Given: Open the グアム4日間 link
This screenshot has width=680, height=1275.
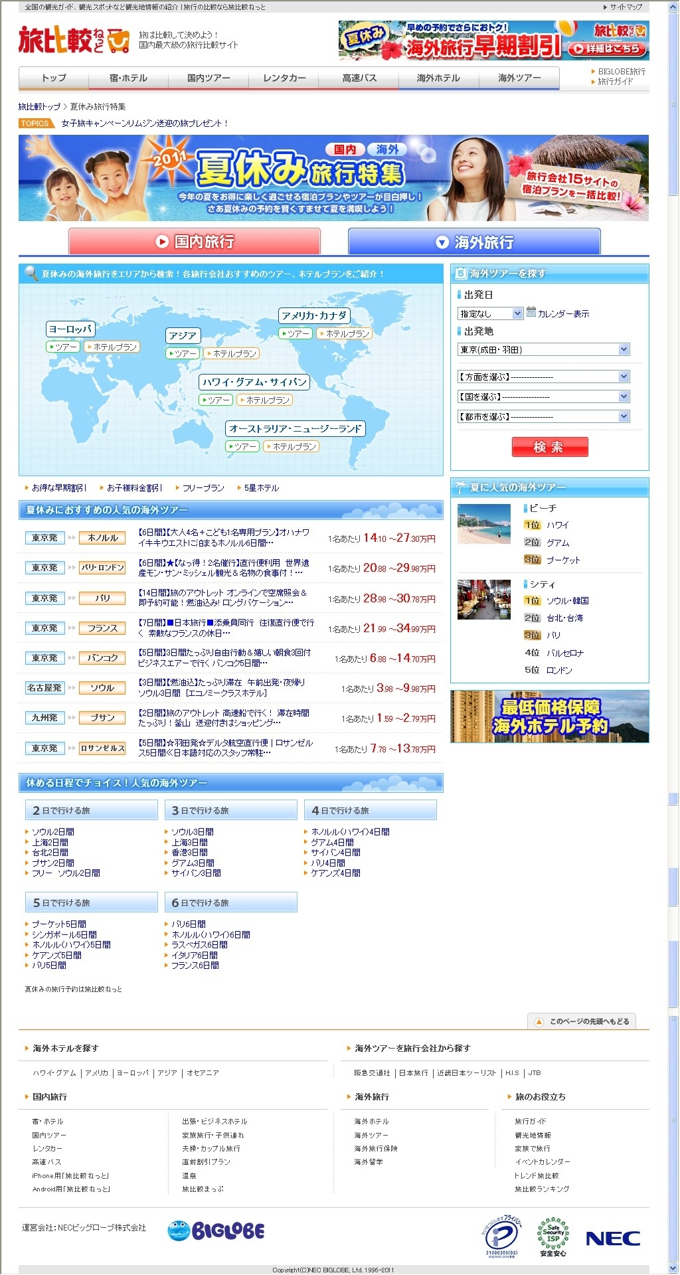Looking at the screenshot, I should click(x=332, y=842).
